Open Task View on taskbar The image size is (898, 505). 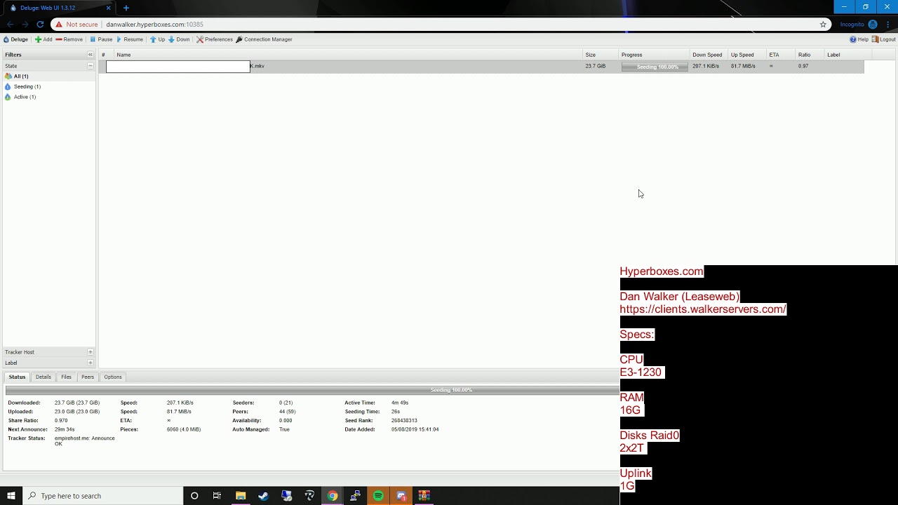(217, 496)
